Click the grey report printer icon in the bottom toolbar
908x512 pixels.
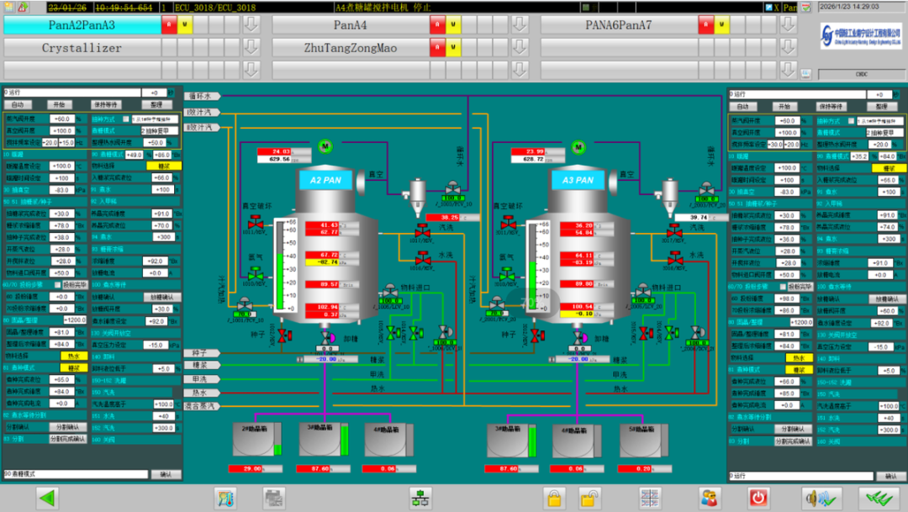pyautogui.click(x=273, y=498)
